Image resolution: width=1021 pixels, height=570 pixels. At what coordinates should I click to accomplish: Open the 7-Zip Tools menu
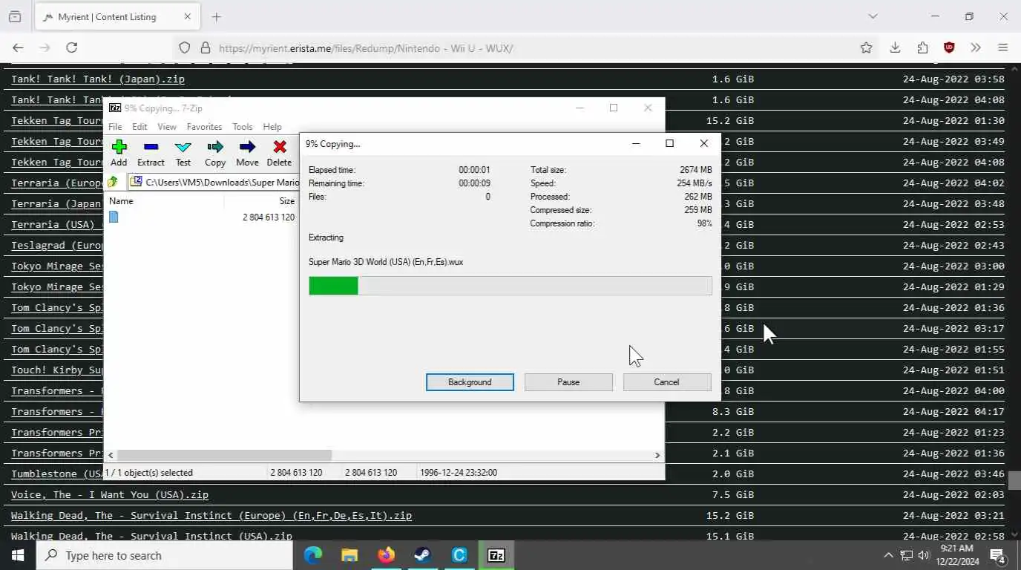(x=243, y=127)
